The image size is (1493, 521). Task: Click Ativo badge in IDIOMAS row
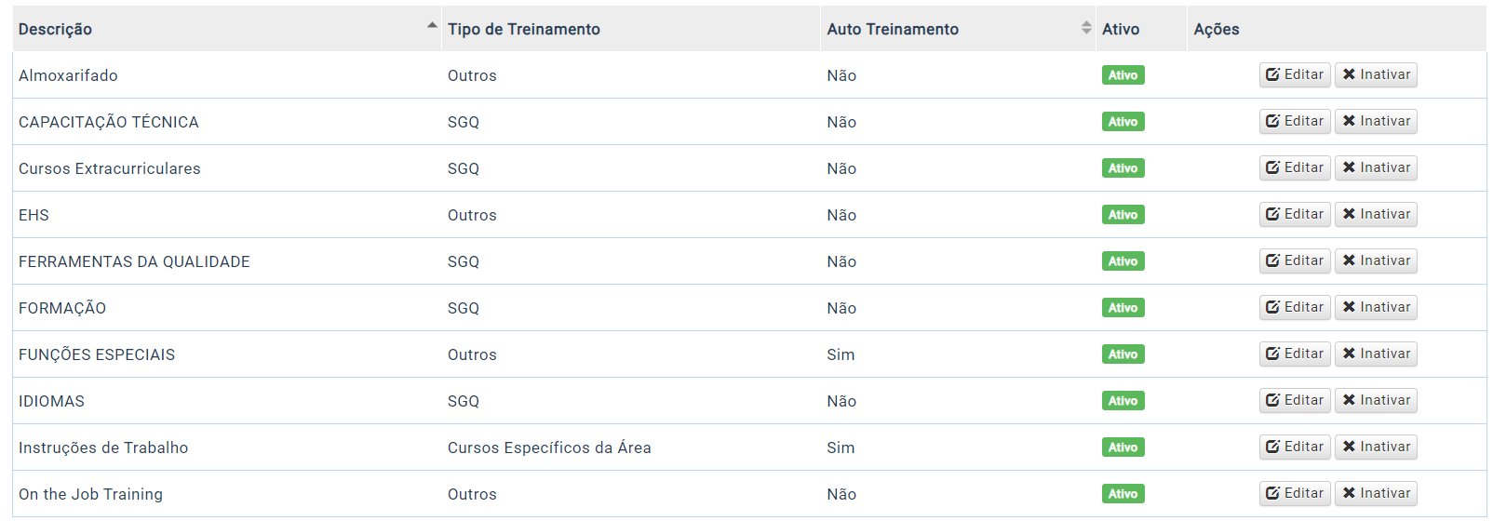pyautogui.click(x=1123, y=401)
